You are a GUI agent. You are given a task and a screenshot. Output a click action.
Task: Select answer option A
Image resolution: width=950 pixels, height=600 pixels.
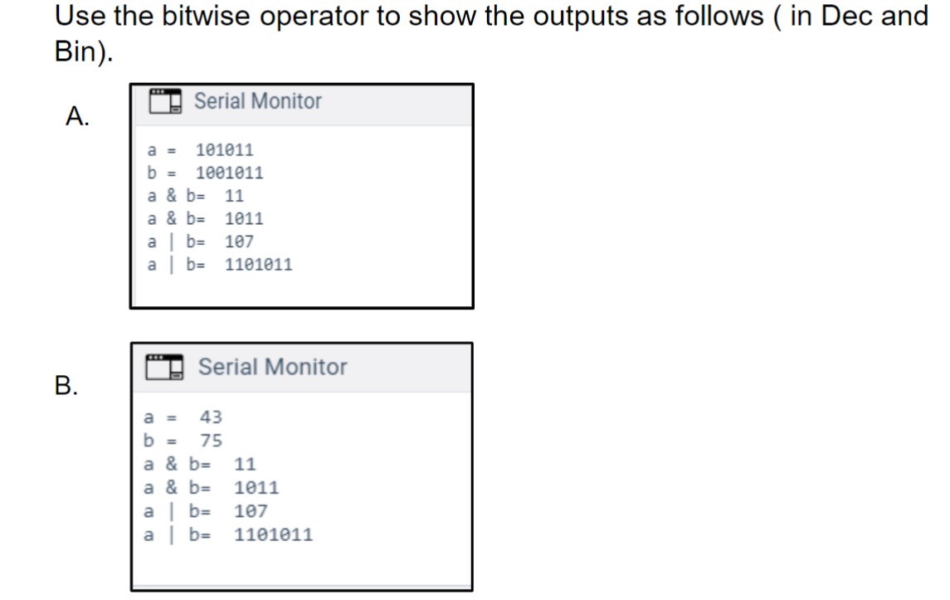point(76,117)
